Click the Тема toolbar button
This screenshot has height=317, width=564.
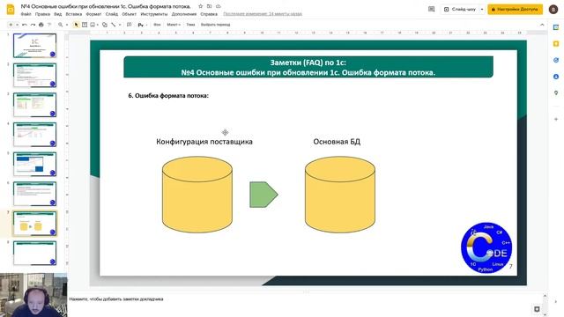[190, 25]
